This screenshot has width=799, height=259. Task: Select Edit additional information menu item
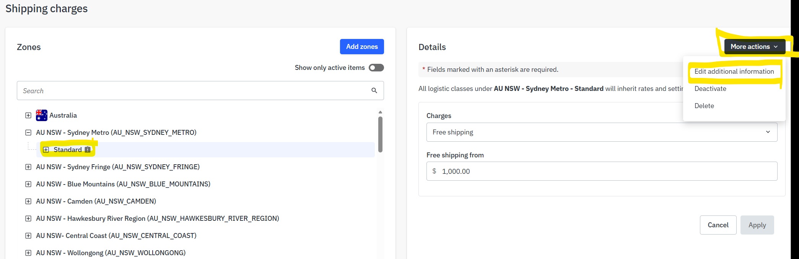pos(734,71)
